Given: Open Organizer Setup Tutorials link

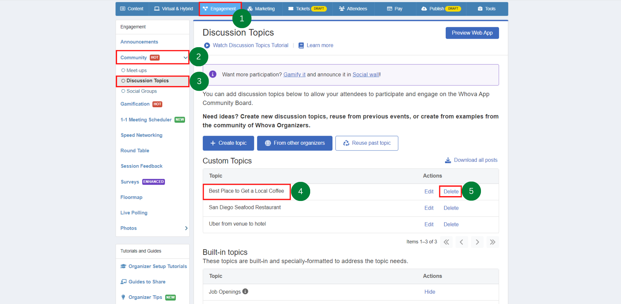Looking at the screenshot, I should (158, 266).
